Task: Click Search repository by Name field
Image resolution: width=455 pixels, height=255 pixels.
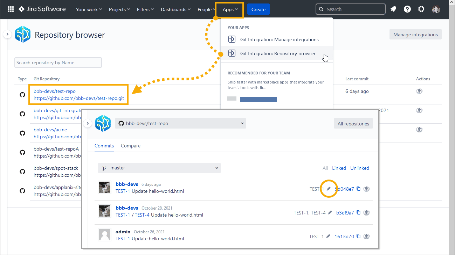Action: [58, 63]
